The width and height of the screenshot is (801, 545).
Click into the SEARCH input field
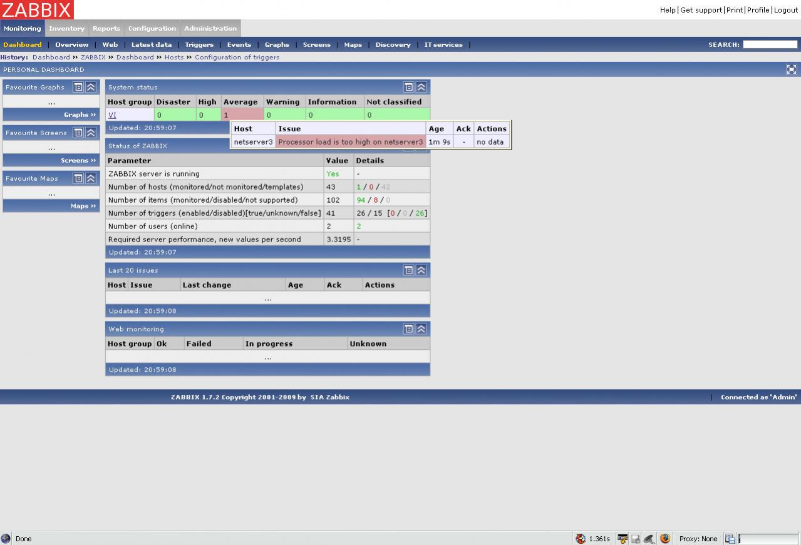770,44
